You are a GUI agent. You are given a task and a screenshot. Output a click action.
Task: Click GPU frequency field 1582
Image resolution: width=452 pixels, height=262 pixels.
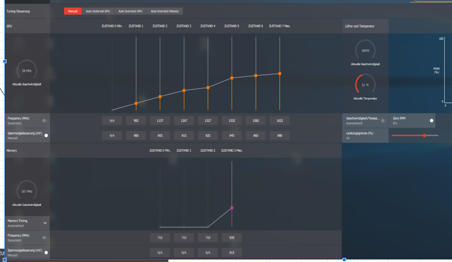click(x=256, y=121)
